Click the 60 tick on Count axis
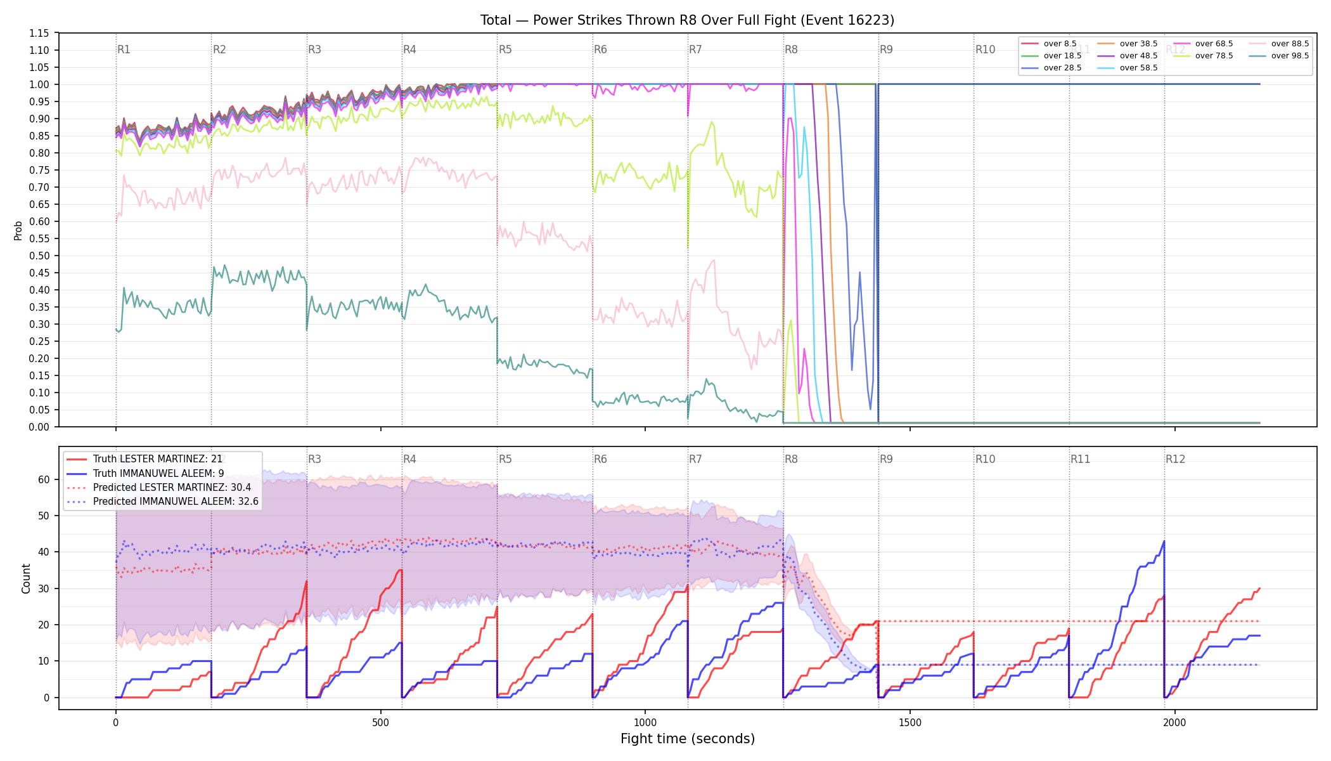This screenshot has height=761, width=1331. click(x=44, y=479)
